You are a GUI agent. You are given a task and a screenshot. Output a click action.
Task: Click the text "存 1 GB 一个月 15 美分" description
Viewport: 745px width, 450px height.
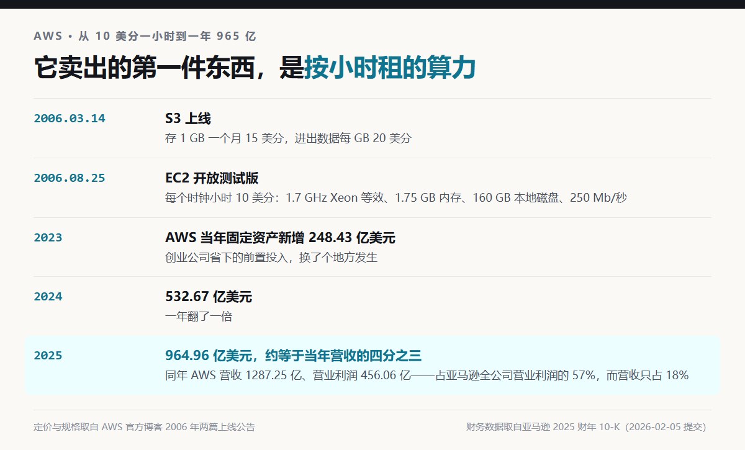(288, 138)
